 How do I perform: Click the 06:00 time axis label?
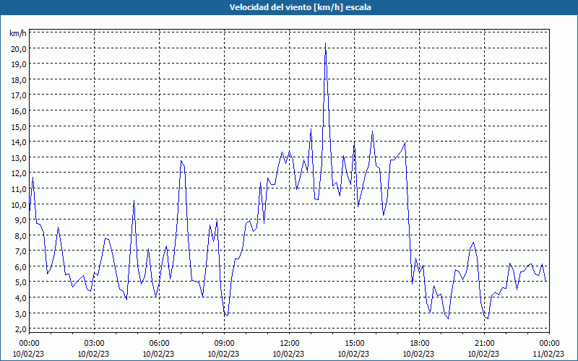pyautogui.click(x=159, y=344)
